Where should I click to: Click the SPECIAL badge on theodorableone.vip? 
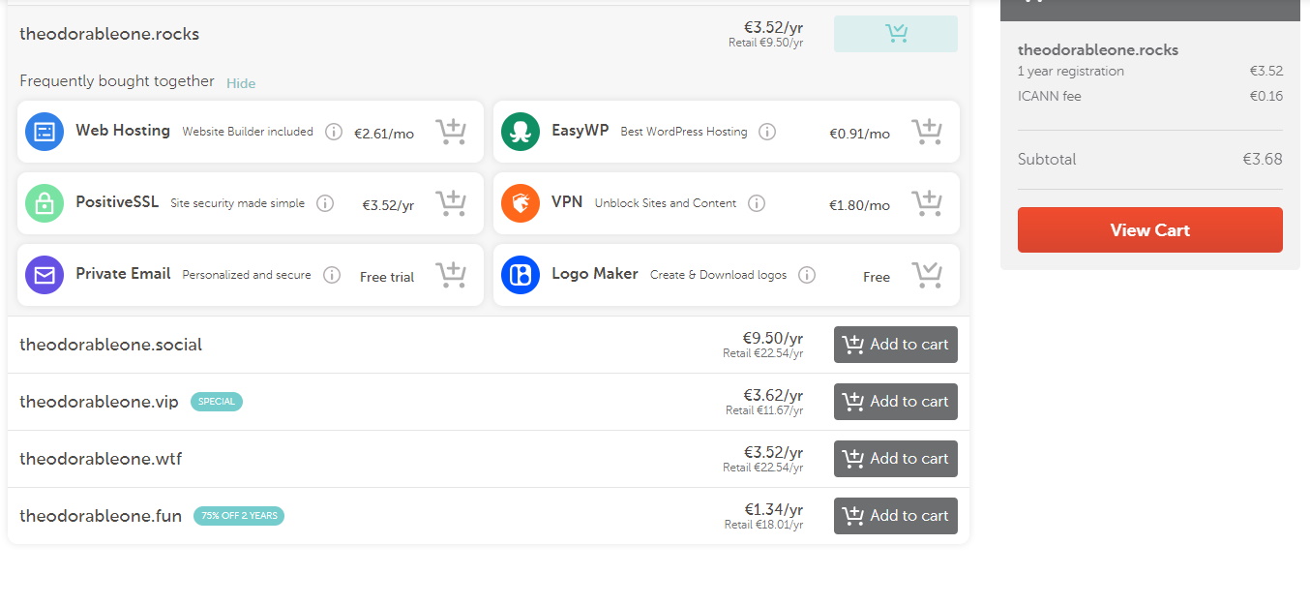(x=217, y=402)
